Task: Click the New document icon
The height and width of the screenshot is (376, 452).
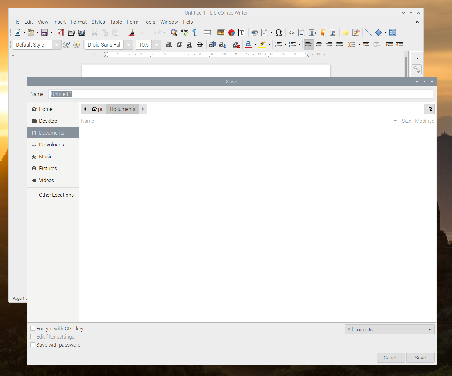Action: pyautogui.click(x=17, y=32)
